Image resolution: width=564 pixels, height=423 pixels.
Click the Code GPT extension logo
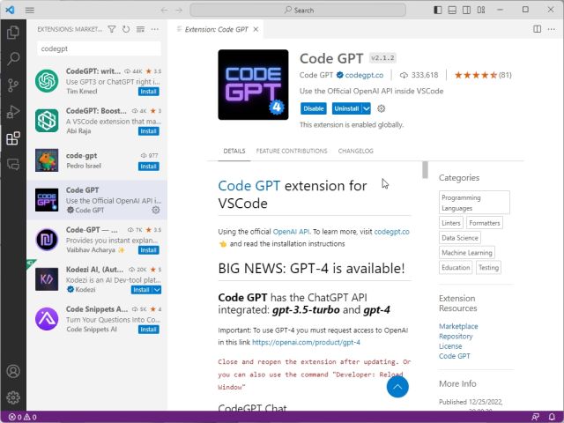[x=253, y=85]
